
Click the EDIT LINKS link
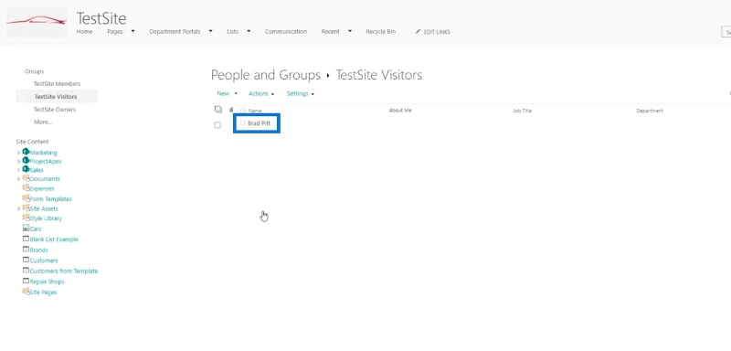(437, 32)
